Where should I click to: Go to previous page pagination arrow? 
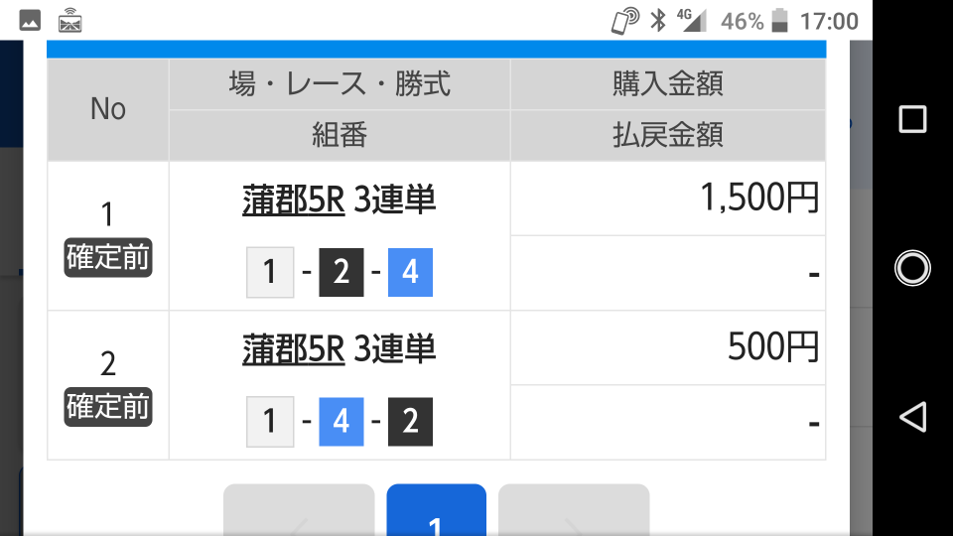tap(299, 510)
